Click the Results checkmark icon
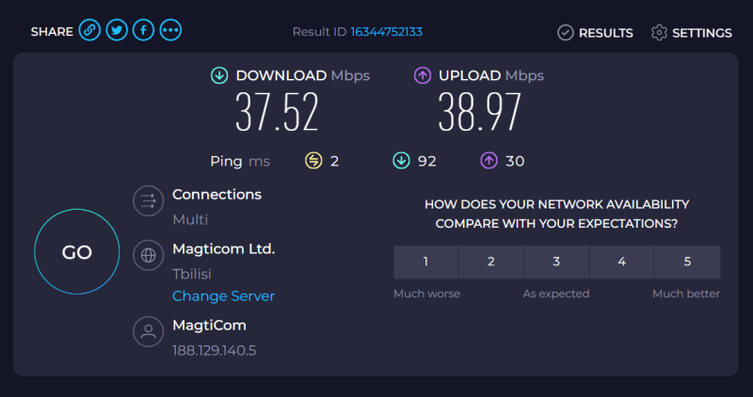Image resolution: width=753 pixels, height=397 pixels. tap(566, 33)
